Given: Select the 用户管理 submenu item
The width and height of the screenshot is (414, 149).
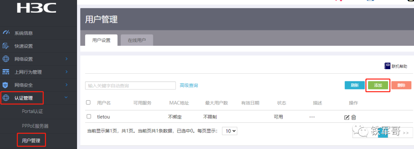Looking at the screenshot, I should click(x=31, y=141).
